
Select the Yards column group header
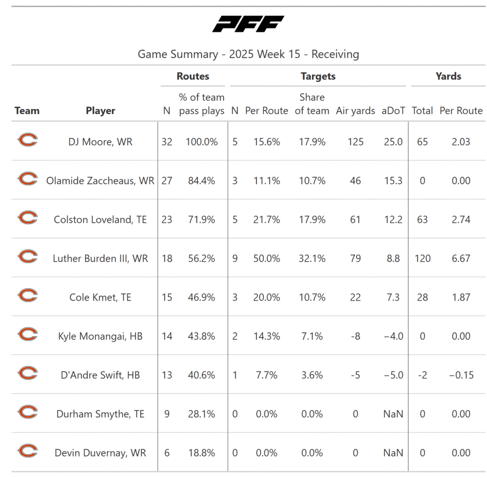448,76
